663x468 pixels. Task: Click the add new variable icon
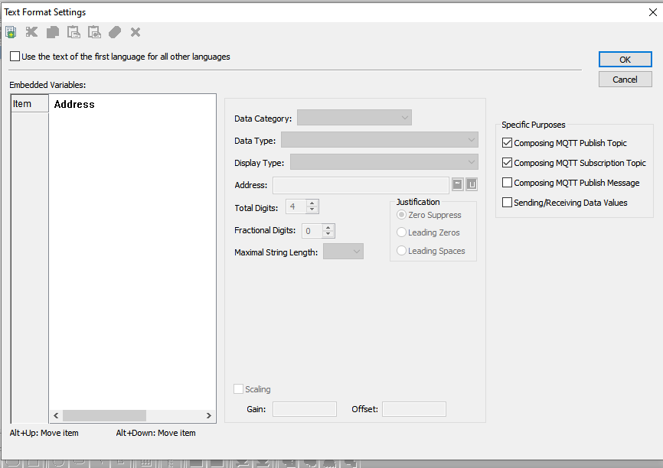pos(11,32)
